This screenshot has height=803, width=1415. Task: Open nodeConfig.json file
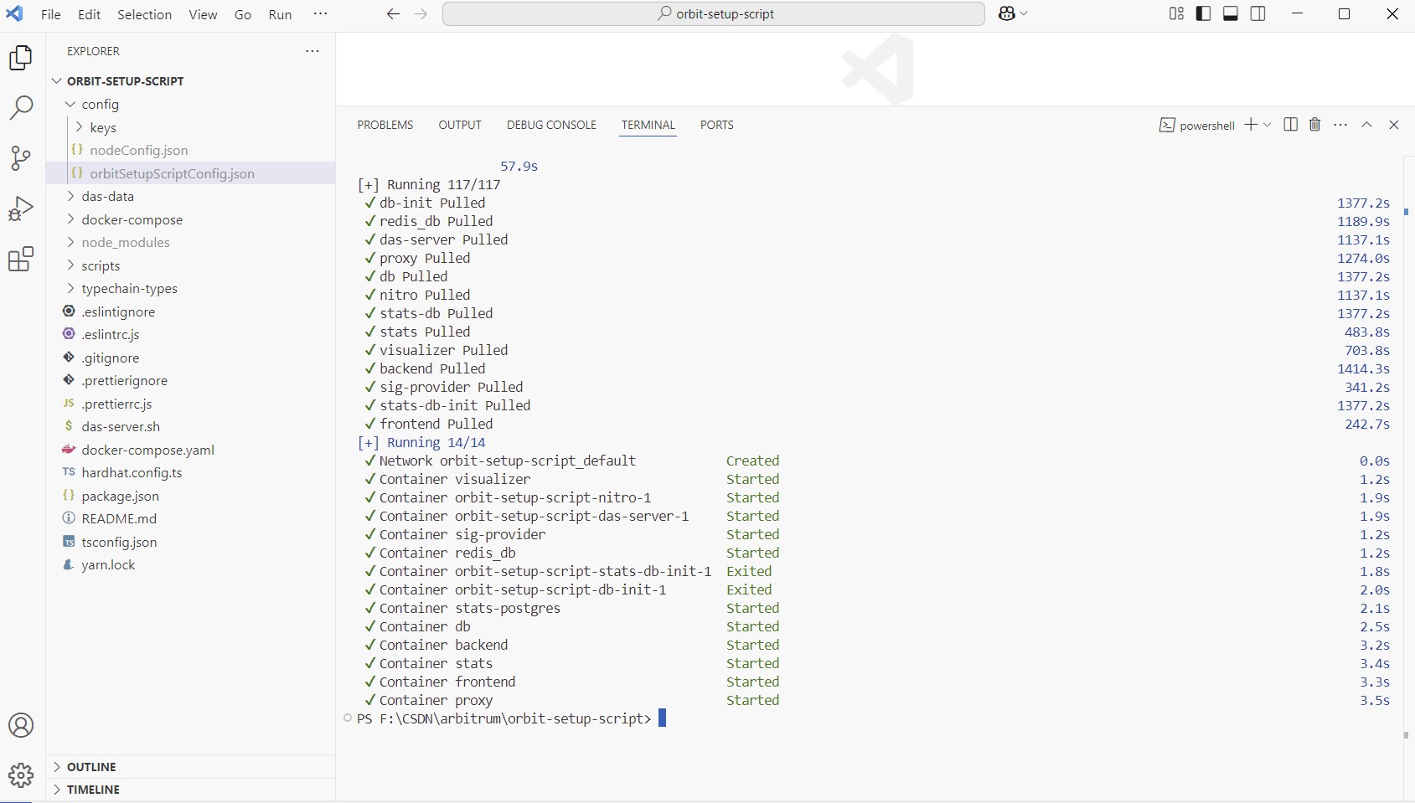click(191, 151)
